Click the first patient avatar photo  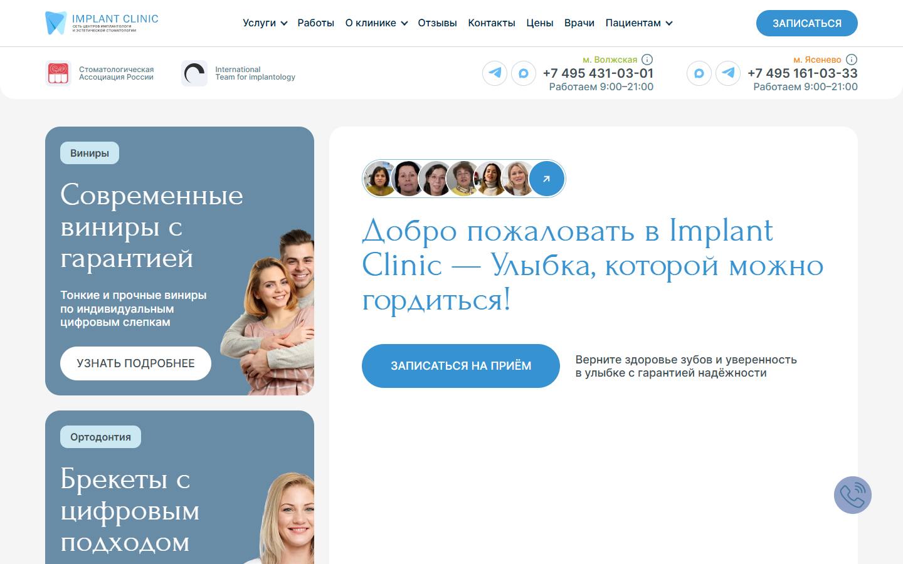(379, 179)
